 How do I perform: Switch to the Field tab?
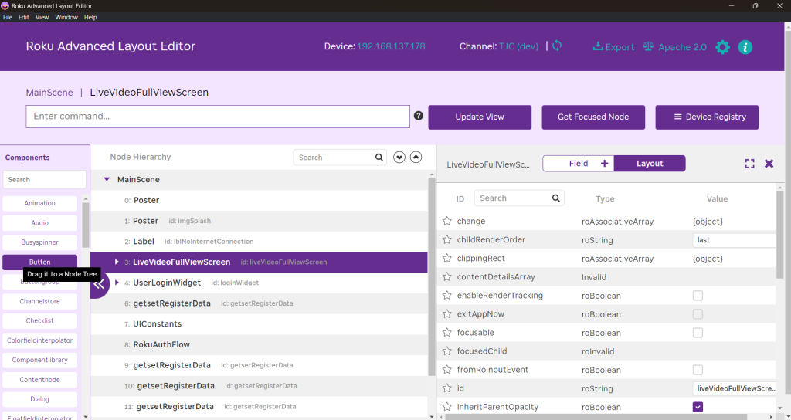click(x=578, y=164)
